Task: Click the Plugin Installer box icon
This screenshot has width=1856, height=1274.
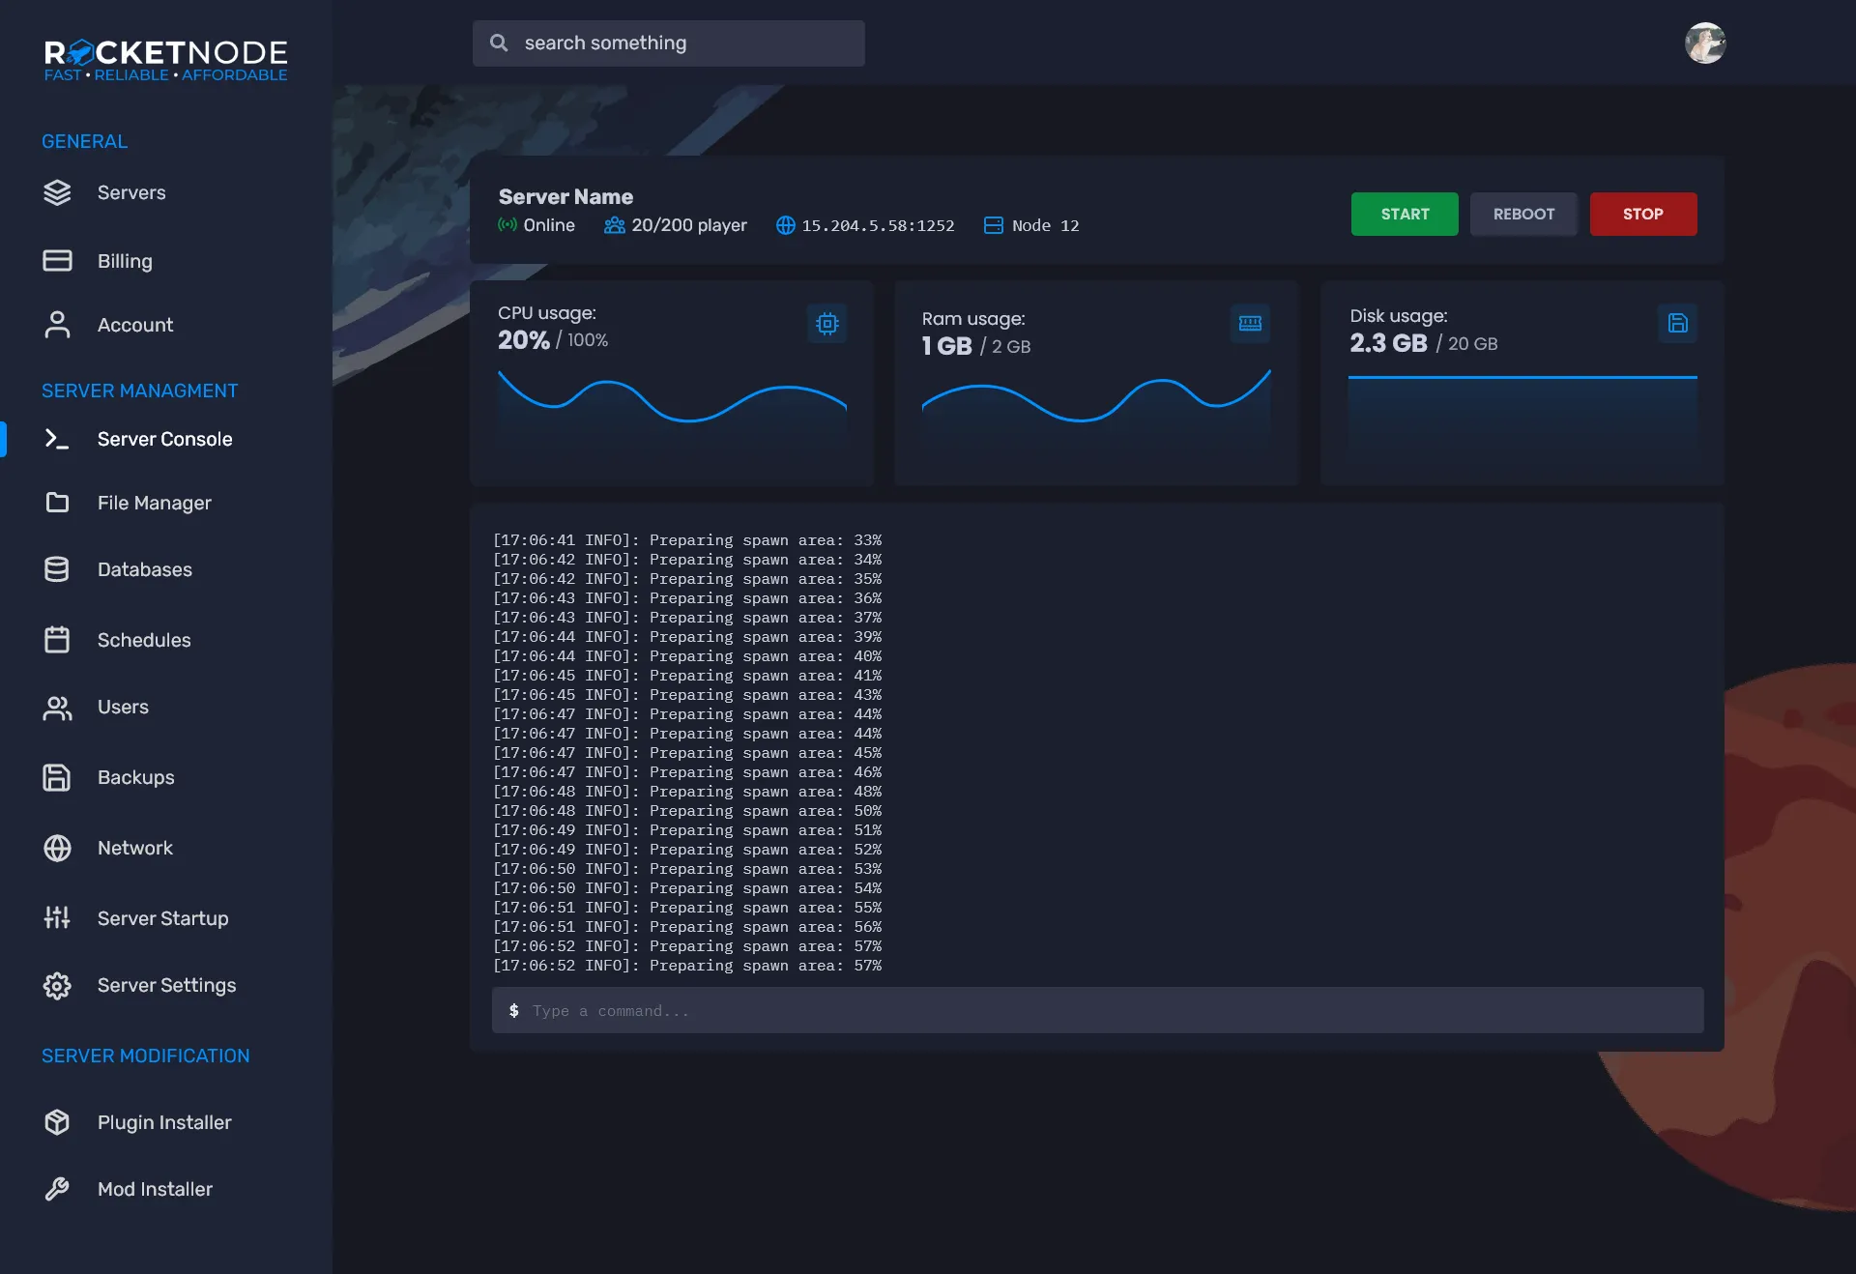Action: [x=57, y=1122]
